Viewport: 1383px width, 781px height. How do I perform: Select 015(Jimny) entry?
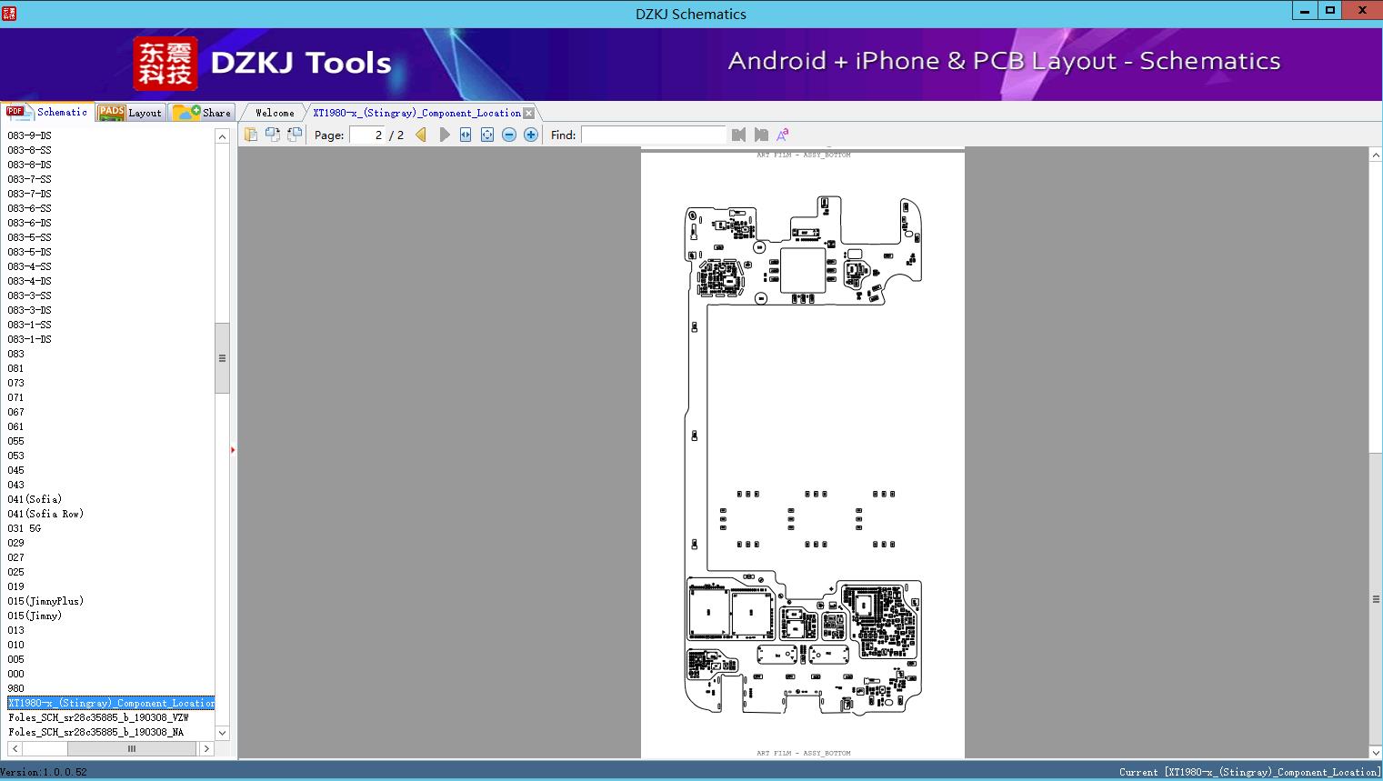(35, 616)
